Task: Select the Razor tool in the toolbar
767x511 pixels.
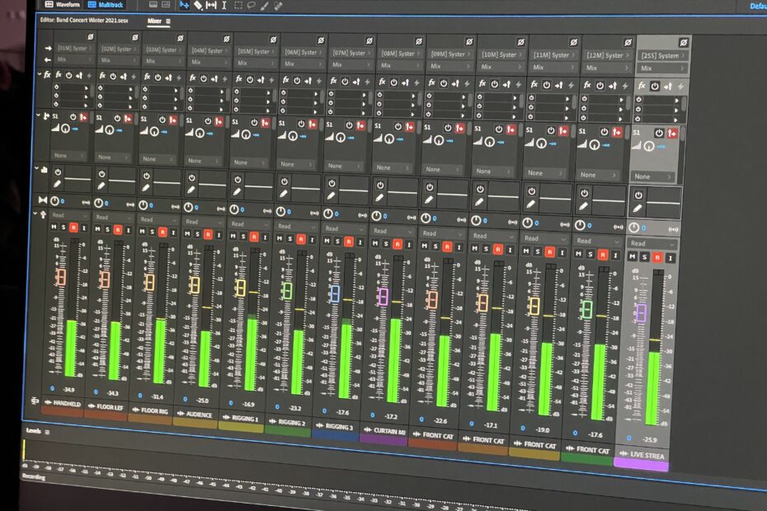Action: click(198, 4)
